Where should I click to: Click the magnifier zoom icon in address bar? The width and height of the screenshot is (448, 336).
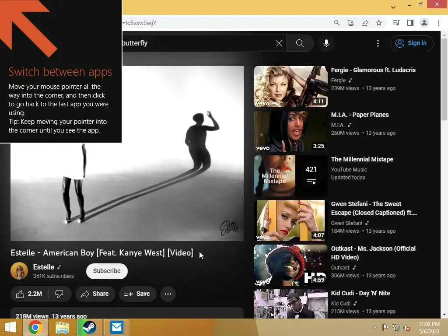point(336,23)
